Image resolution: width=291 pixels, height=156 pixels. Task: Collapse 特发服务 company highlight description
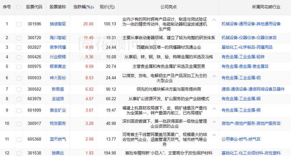pyautogui.click(x=214, y=121)
